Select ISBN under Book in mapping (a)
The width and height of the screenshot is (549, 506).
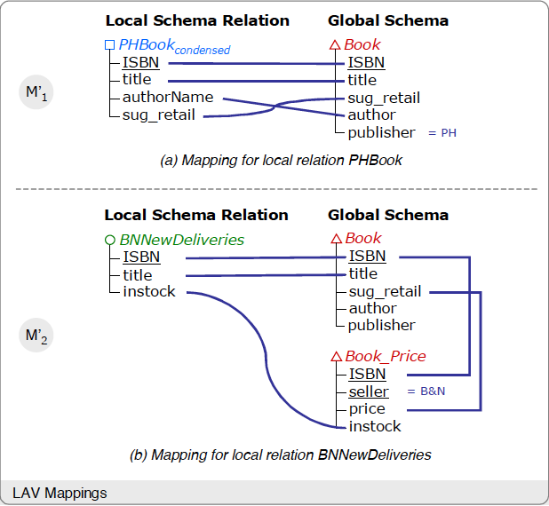click(366, 63)
